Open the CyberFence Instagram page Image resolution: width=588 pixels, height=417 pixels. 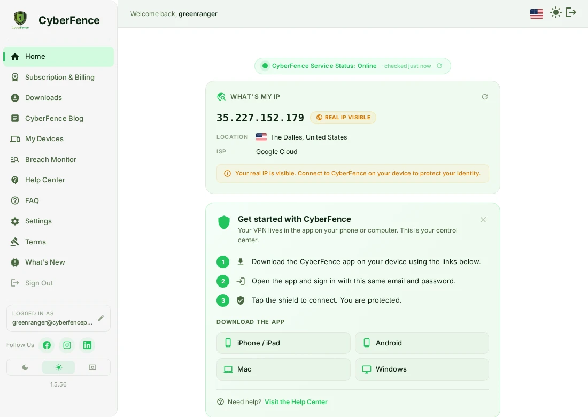tap(67, 345)
